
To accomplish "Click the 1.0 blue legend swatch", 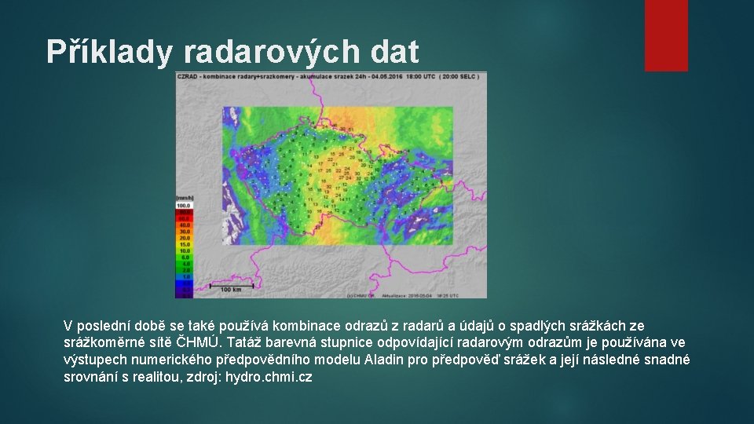I will pos(184,276).
